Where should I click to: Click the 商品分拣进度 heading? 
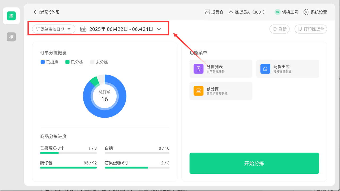[x=53, y=136]
